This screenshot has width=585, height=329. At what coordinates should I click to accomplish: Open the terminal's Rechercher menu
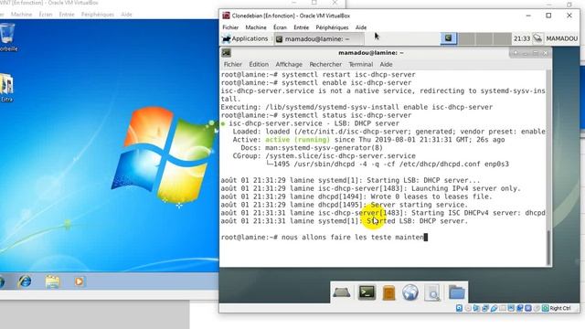[325, 64]
